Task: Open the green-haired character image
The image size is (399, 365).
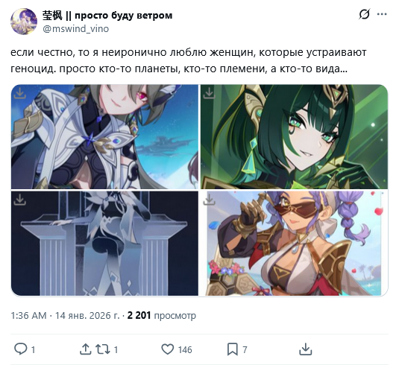Action: (x=294, y=137)
